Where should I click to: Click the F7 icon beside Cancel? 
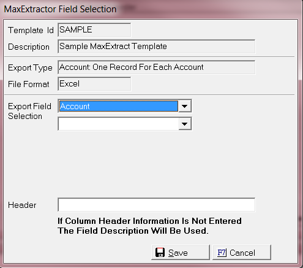(222, 253)
